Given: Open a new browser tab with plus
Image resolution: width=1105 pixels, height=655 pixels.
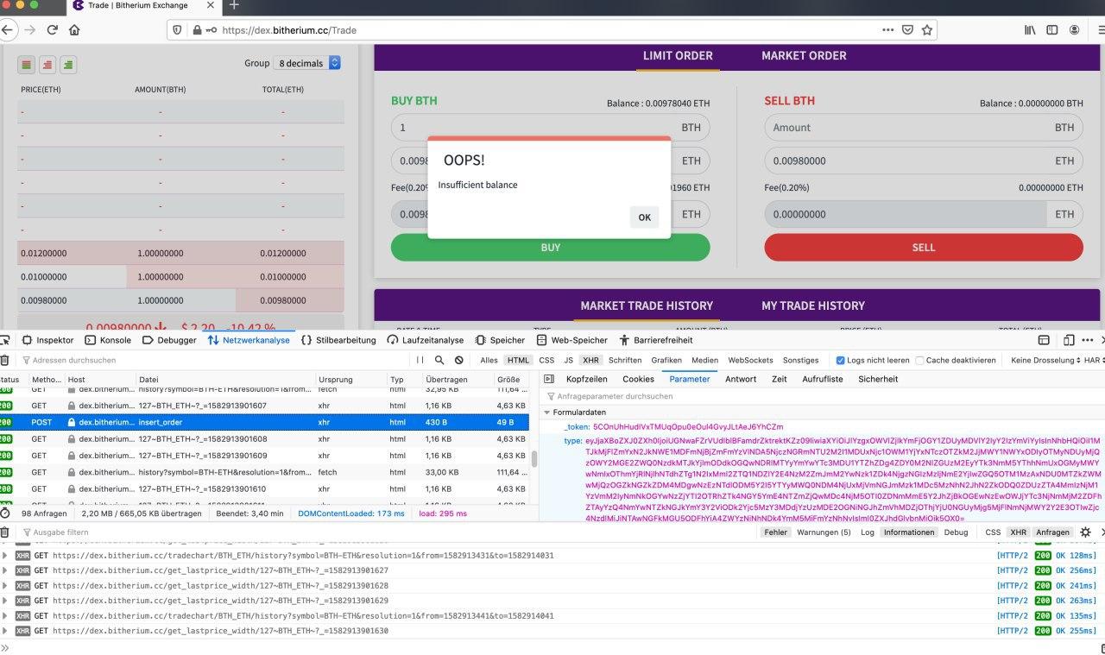Looking at the screenshot, I should point(233,5).
